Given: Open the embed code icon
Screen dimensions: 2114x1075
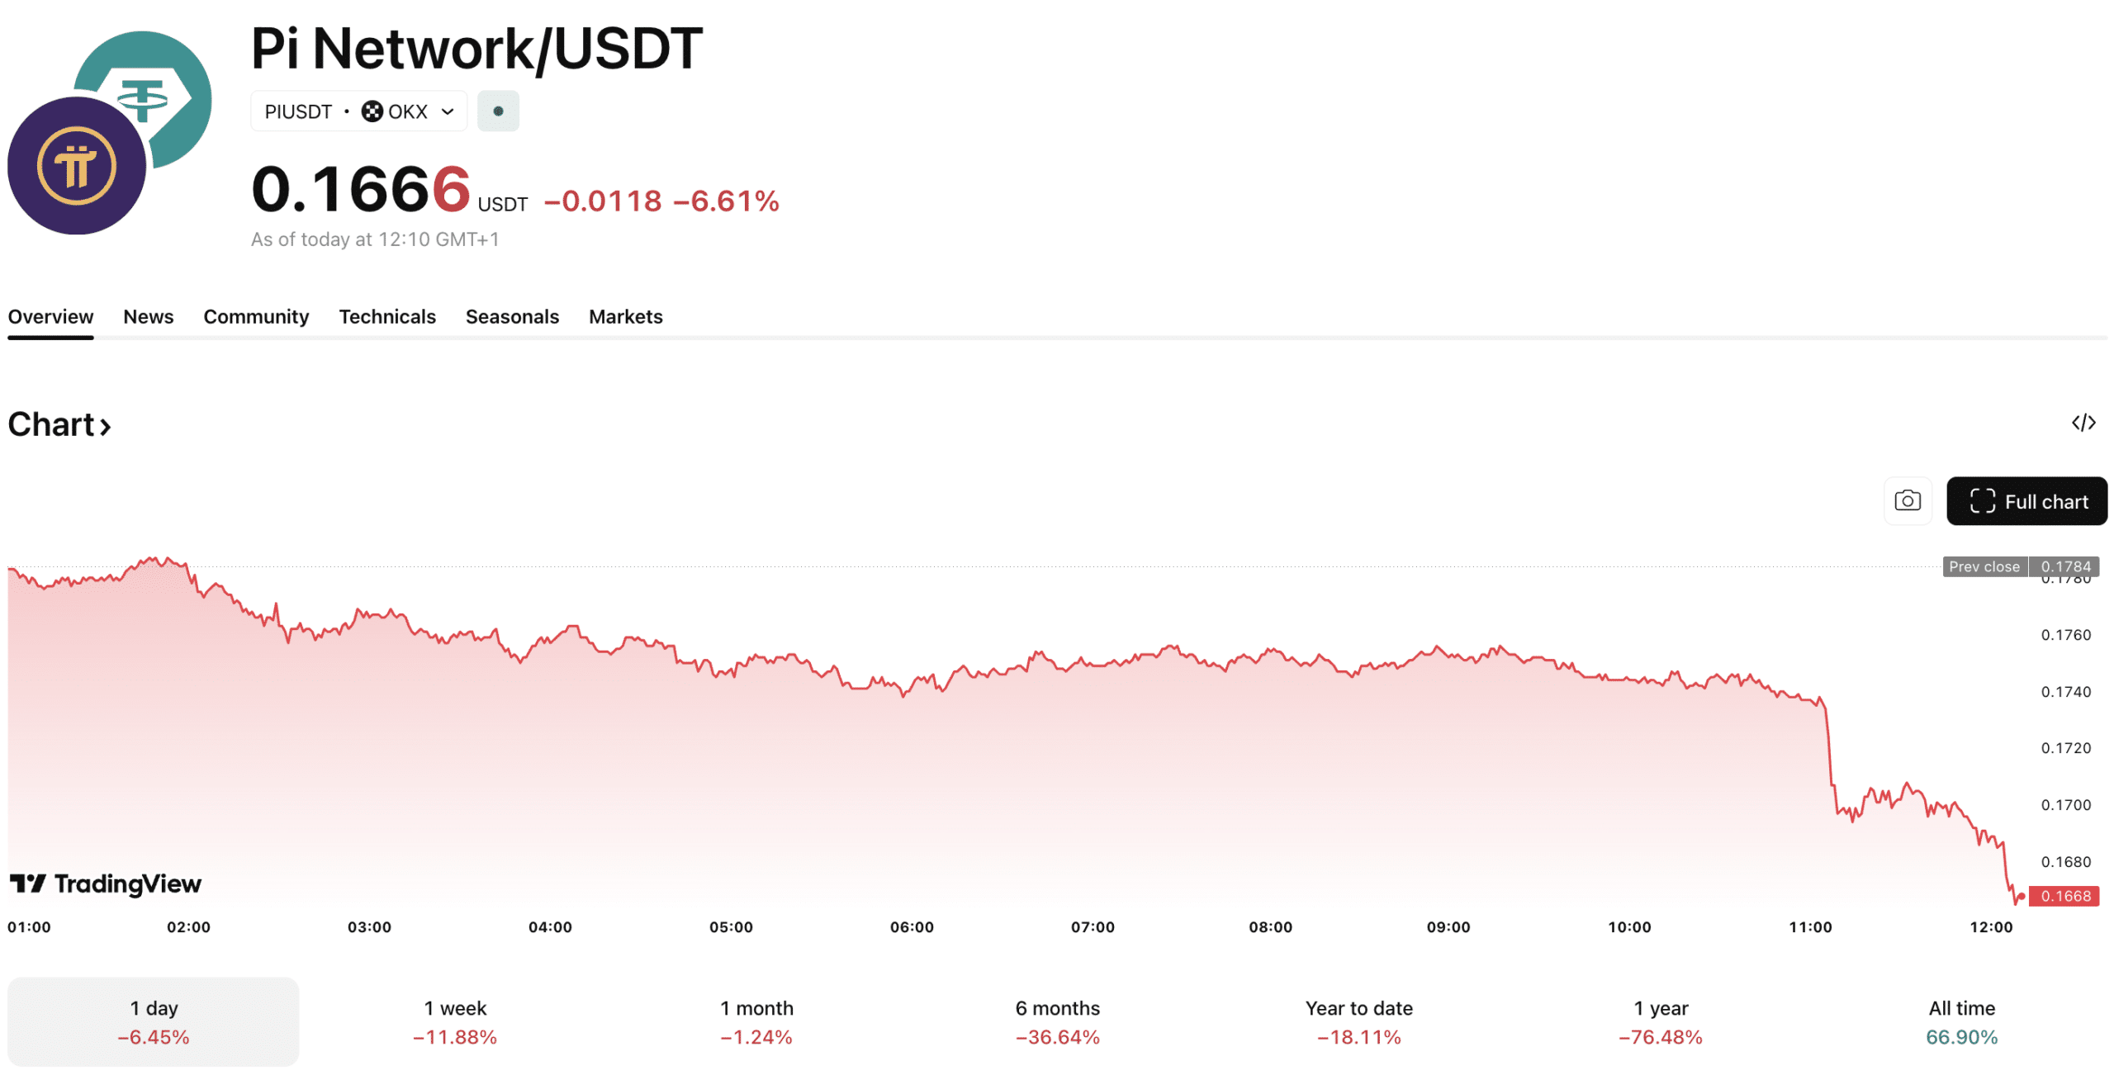Looking at the screenshot, I should pos(2083,424).
